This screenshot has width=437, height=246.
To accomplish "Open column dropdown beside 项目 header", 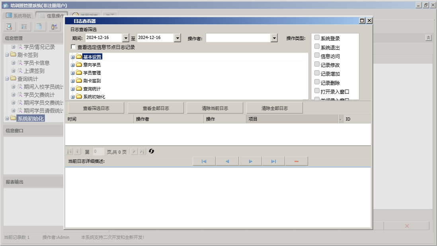I will (340, 119).
